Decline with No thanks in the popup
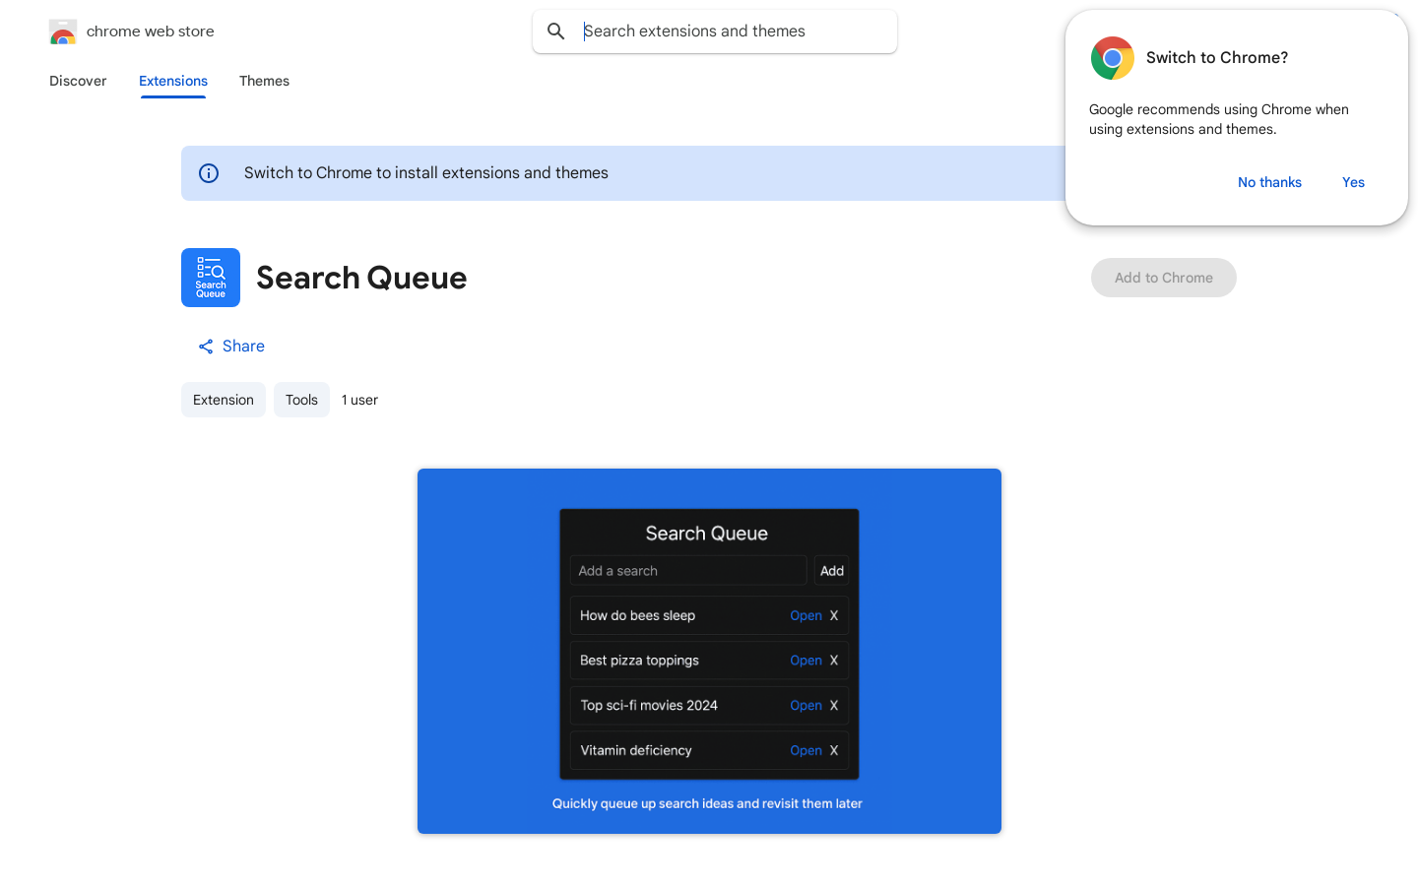The height and width of the screenshot is (886, 1418). pos(1269,182)
